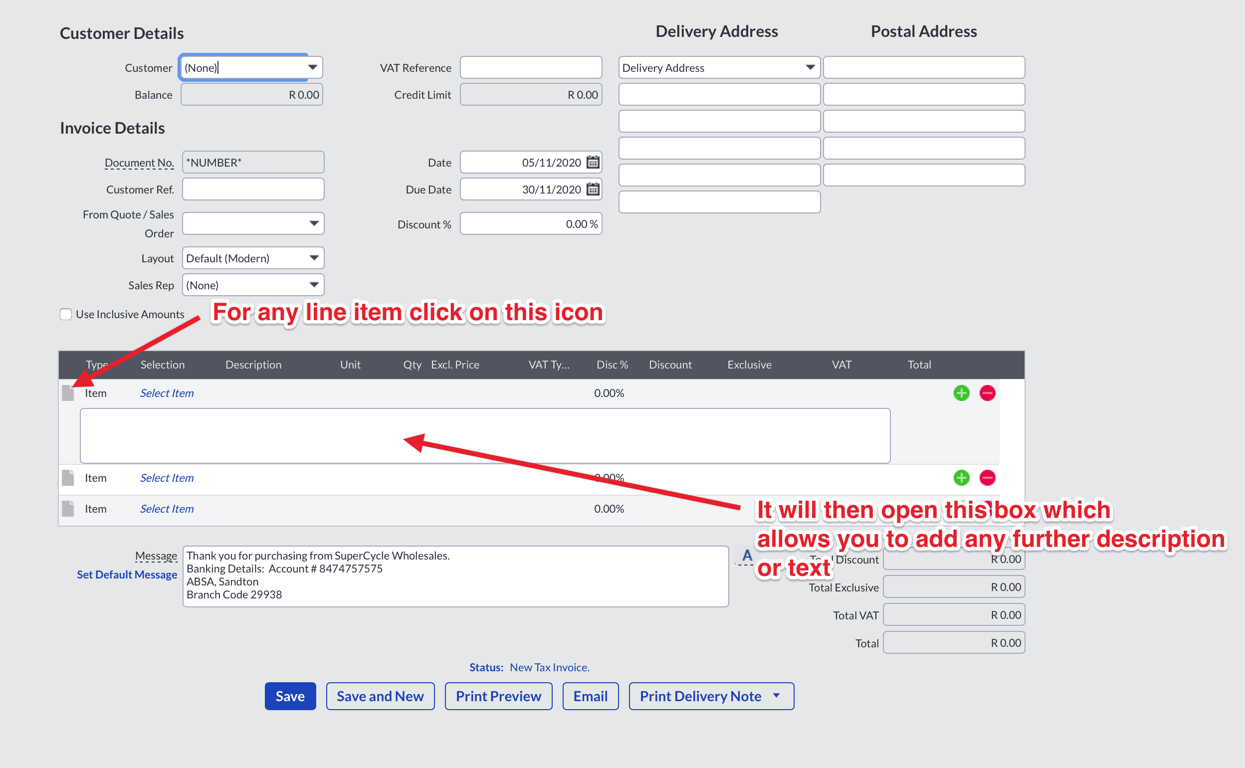Click second row's green plus icon
The image size is (1245, 768).
coord(961,478)
